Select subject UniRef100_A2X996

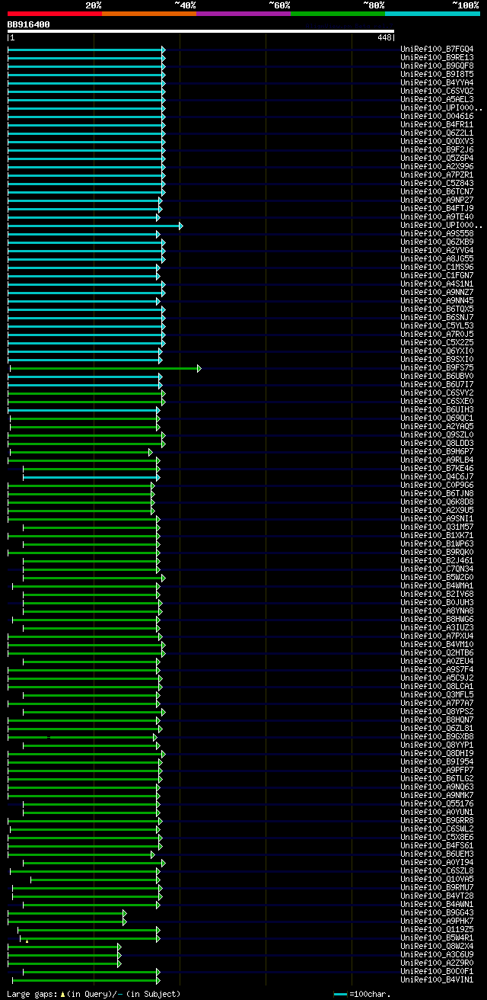437,167
